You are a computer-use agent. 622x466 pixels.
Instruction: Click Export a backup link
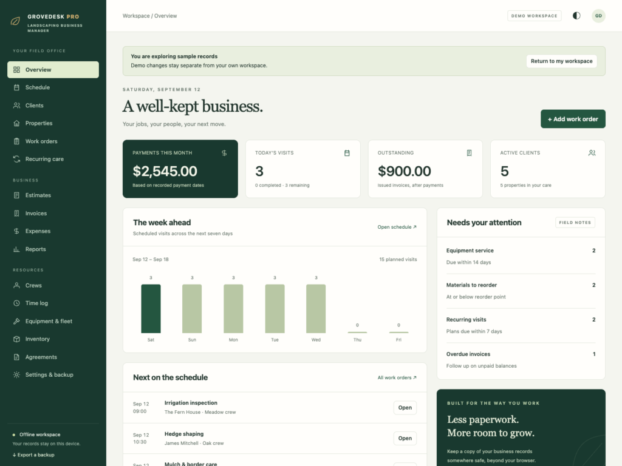pyautogui.click(x=33, y=455)
